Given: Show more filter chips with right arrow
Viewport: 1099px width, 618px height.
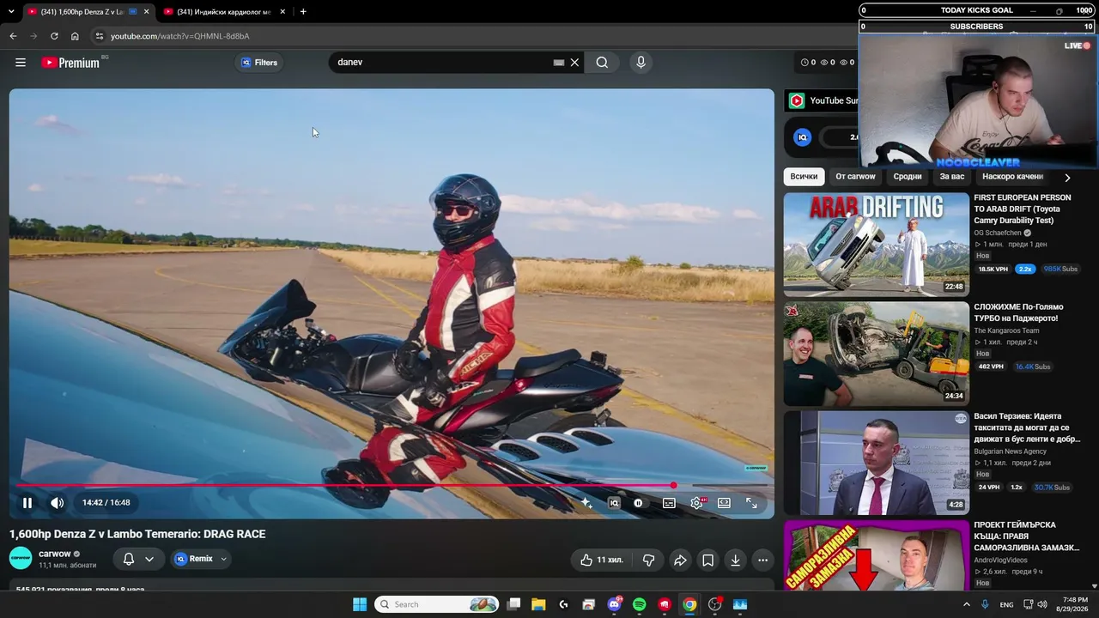Looking at the screenshot, I should 1067,178.
